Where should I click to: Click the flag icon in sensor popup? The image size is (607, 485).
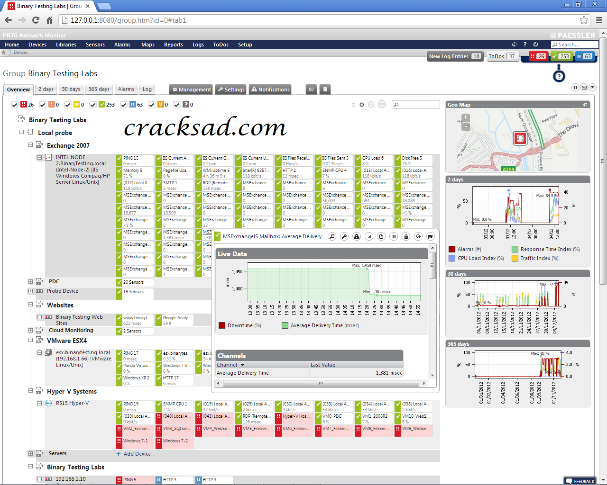point(431,236)
